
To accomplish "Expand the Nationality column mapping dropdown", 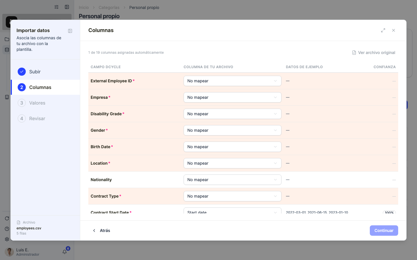I will tap(233, 180).
